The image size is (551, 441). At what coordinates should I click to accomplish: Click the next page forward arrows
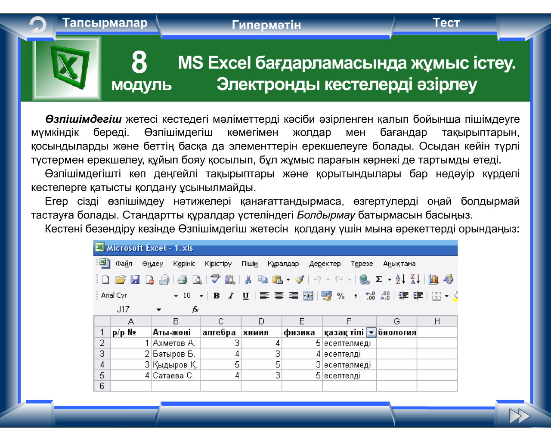tap(519, 416)
